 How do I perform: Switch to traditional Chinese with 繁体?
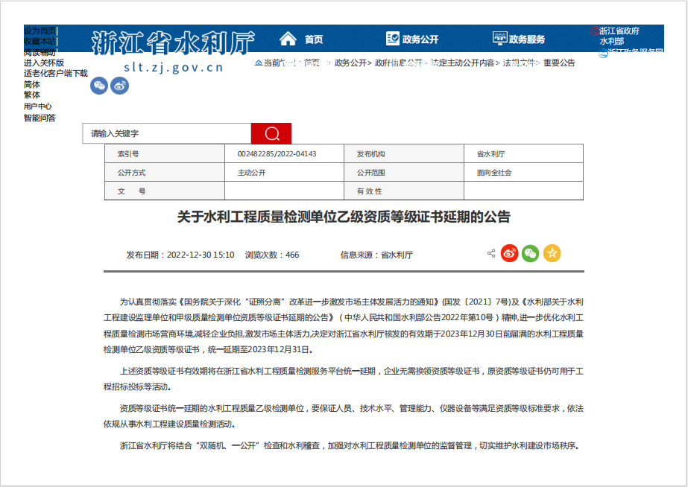coord(31,96)
